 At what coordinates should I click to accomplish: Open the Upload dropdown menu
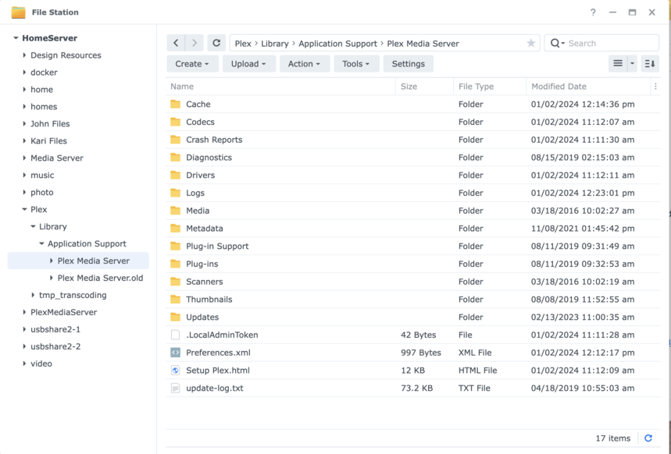pyautogui.click(x=249, y=64)
